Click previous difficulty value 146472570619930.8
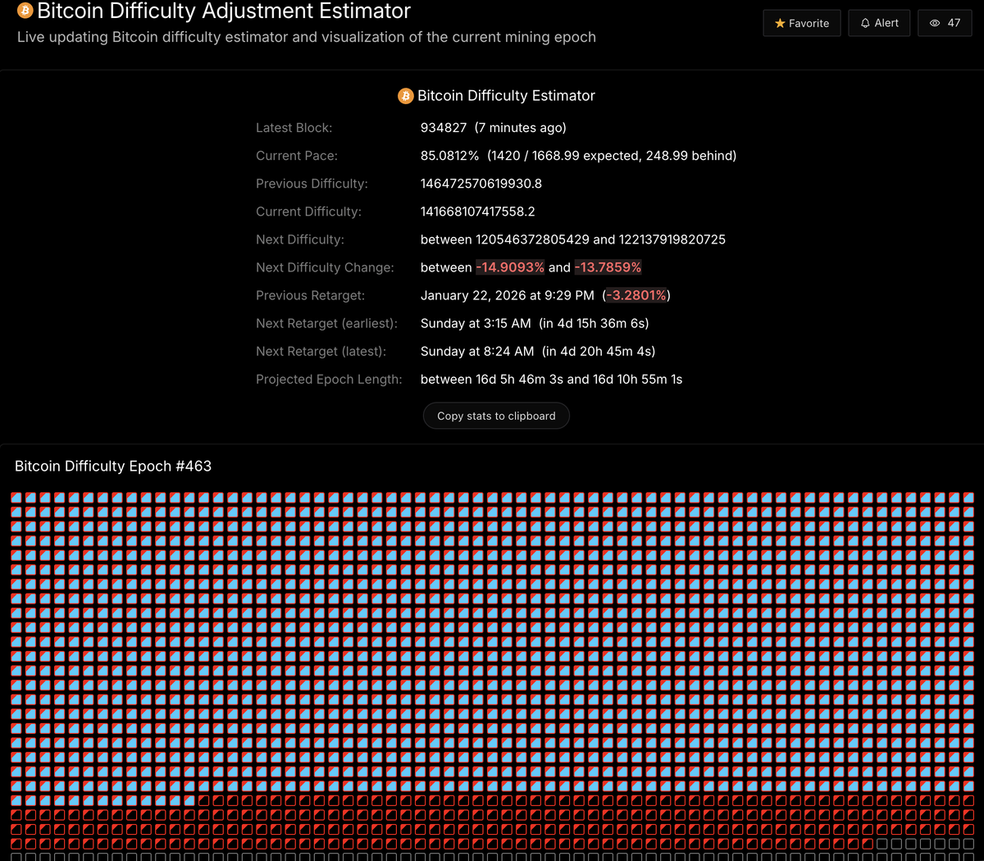Viewport: 984px width, 861px height. 481,184
